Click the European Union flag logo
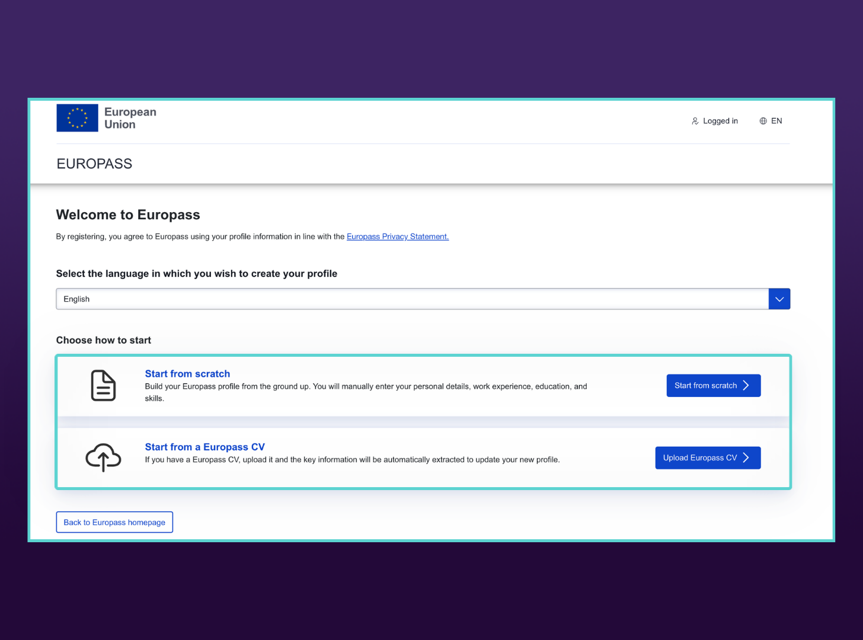Screen dimensions: 863x640 click(x=77, y=118)
